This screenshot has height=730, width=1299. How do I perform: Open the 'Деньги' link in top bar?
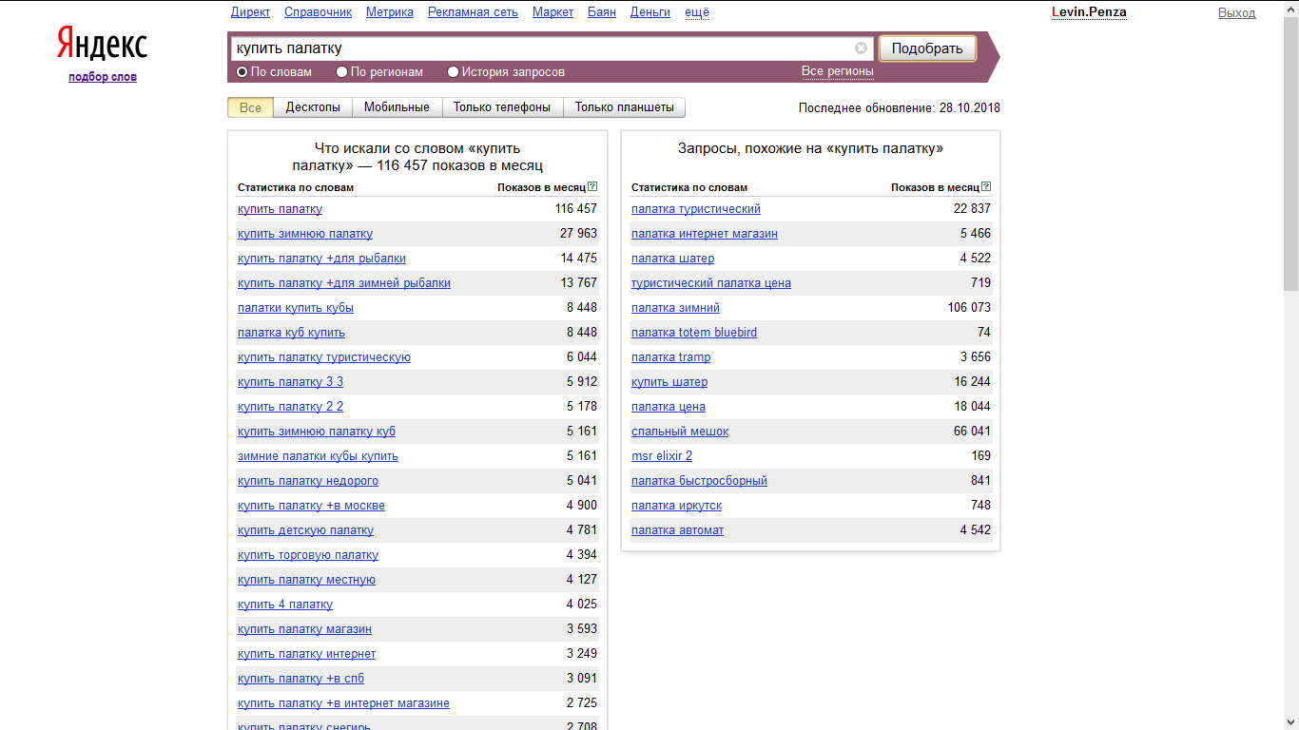click(650, 12)
